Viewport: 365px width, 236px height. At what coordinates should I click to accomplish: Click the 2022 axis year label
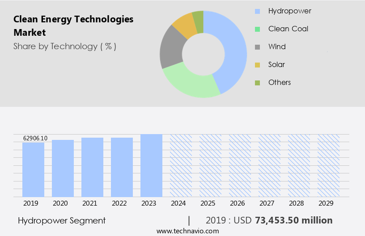pos(119,203)
